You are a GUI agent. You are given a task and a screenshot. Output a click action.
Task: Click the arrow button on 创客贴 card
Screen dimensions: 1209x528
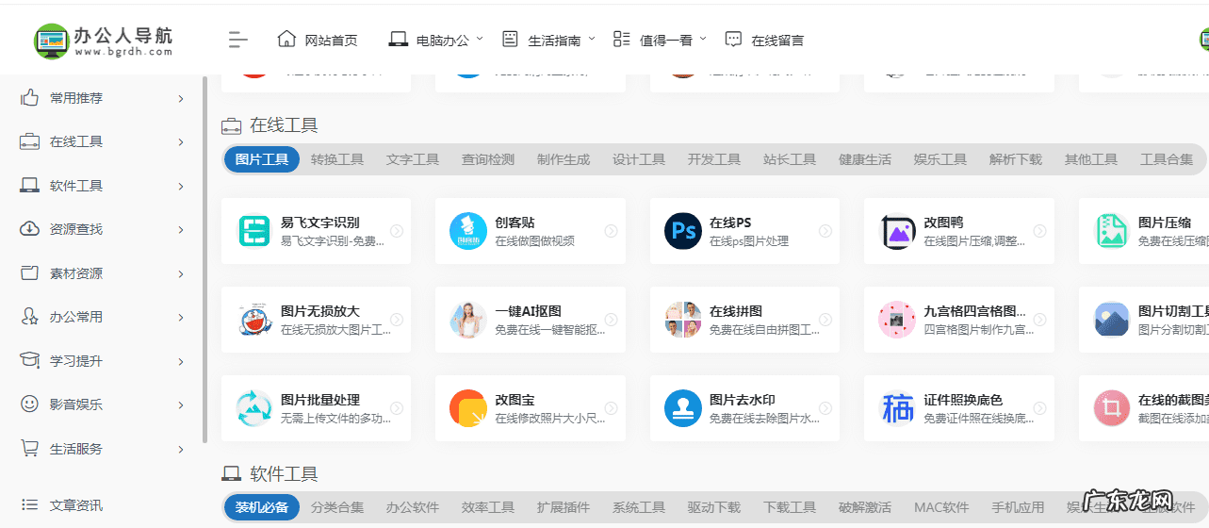tap(611, 231)
